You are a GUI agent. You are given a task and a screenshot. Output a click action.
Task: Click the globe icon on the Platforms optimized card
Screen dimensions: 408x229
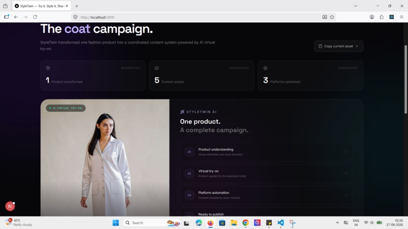point(265,68)
